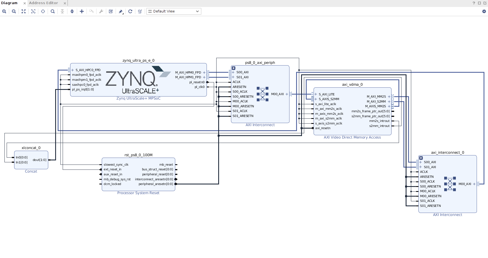Select the rst_ps8_0_100M block title
Viewport: 488px width, 258px height.
138,155
